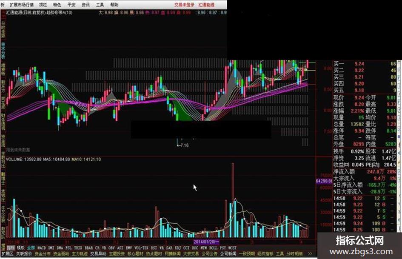Open the 特色 menu

(x=57, y=5)
